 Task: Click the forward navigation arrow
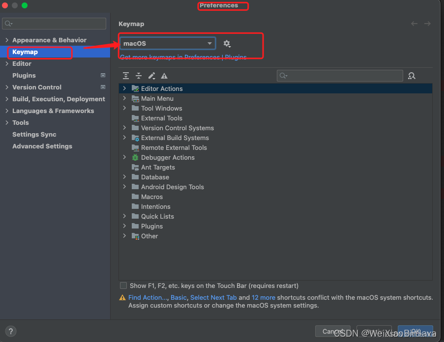(x=428, y=24)
